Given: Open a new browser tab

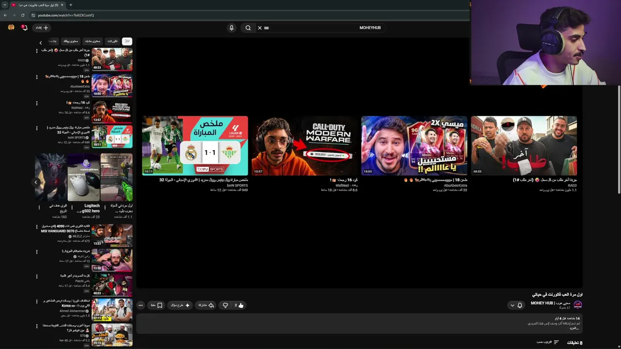Looking at the screenshot, I should [x=71, y=5].
